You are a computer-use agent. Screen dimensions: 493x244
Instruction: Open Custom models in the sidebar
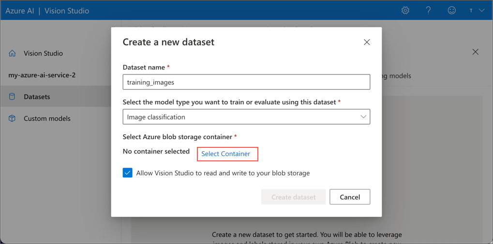click(x=47, y=118)
